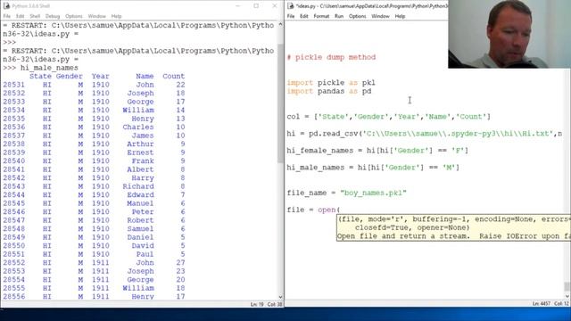Click 'hi_male_names' command in shell

49,68
